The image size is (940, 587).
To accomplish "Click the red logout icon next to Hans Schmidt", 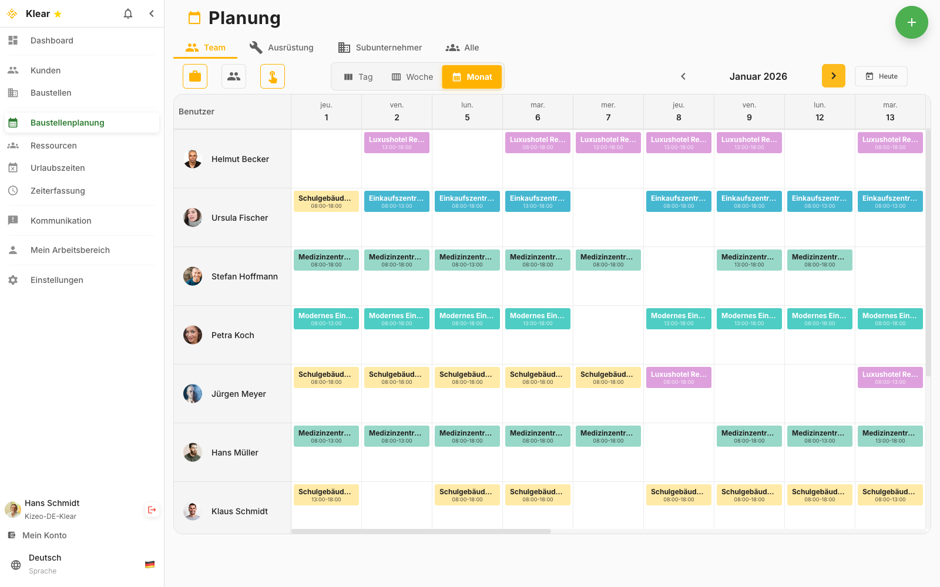I will [x=152, y=510].
